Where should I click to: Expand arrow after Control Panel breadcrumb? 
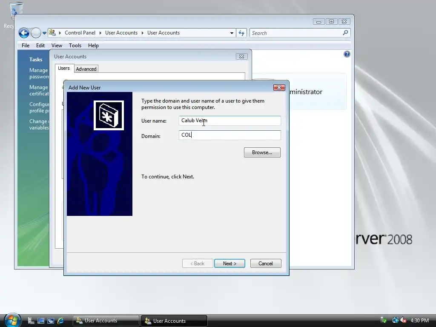(x=100, y=33)
